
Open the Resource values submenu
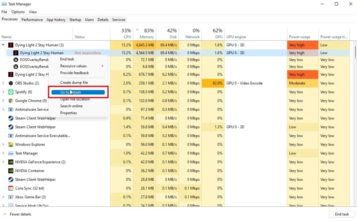pyautogui.click(x=78, y=66)
